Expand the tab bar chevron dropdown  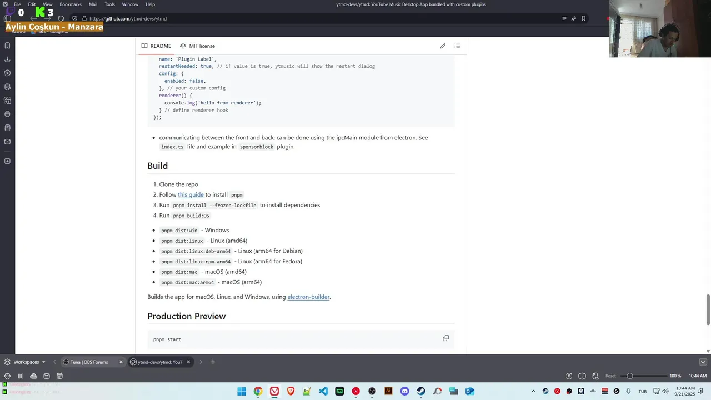703,362
